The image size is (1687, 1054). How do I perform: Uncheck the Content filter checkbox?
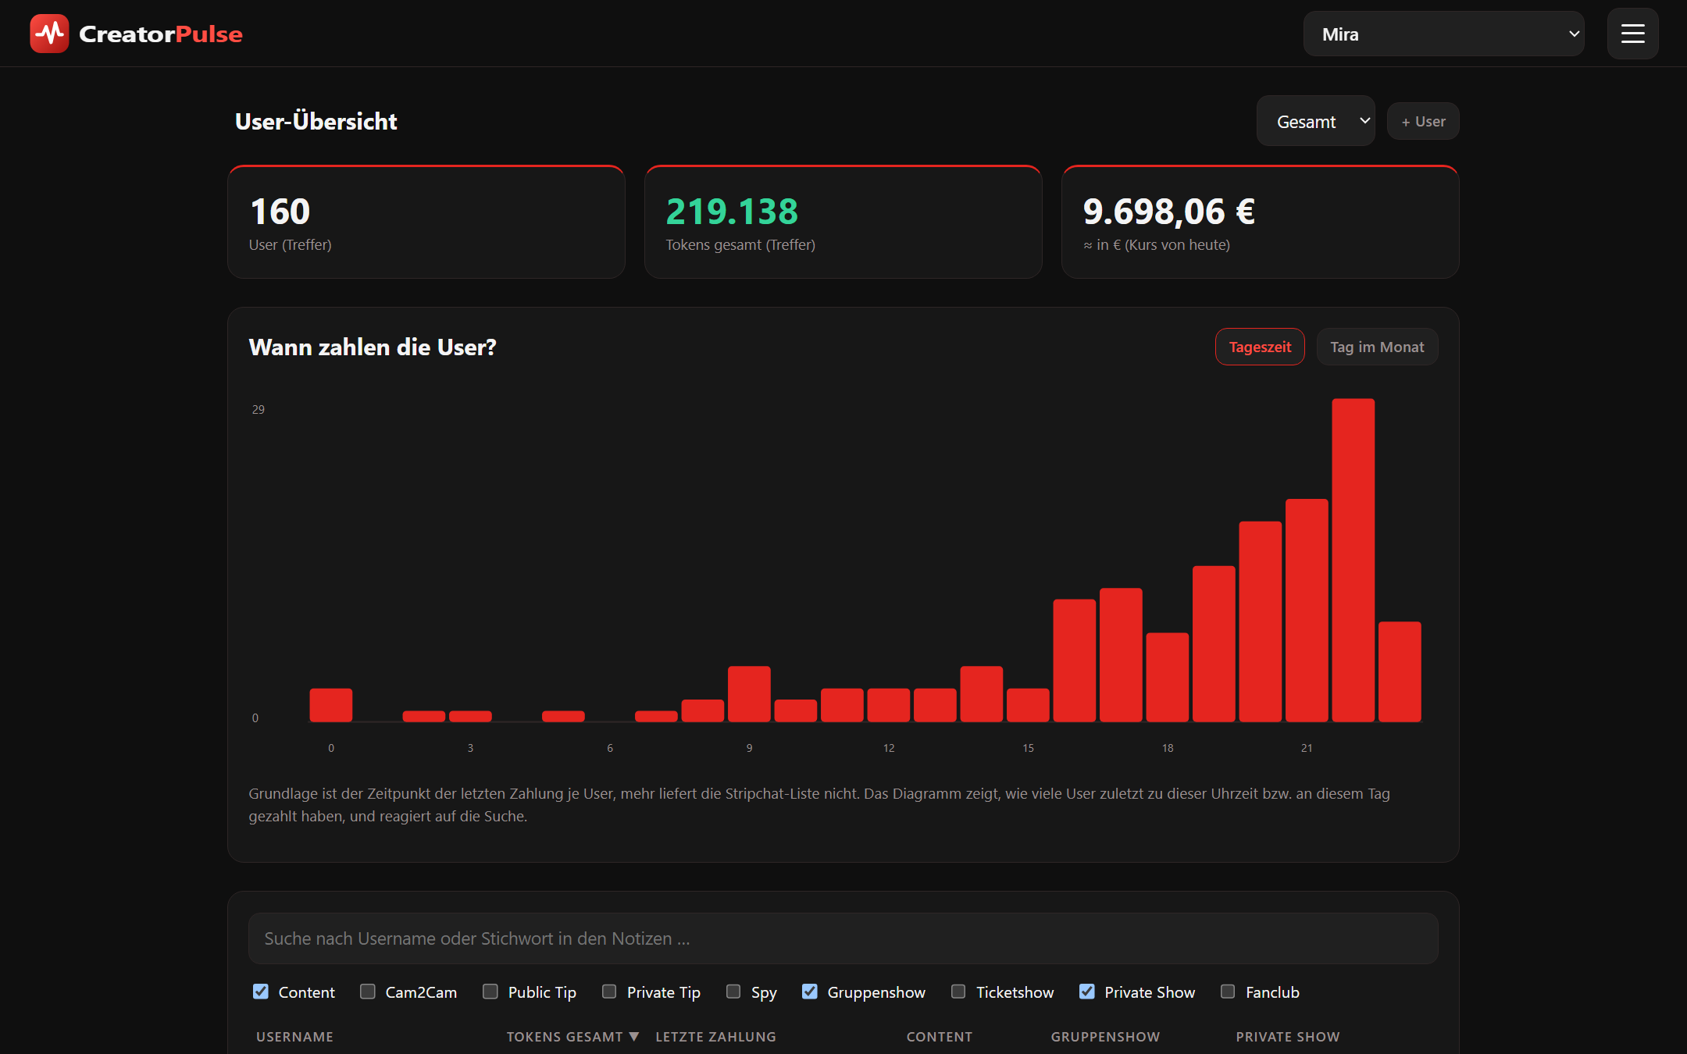(261, 992)
